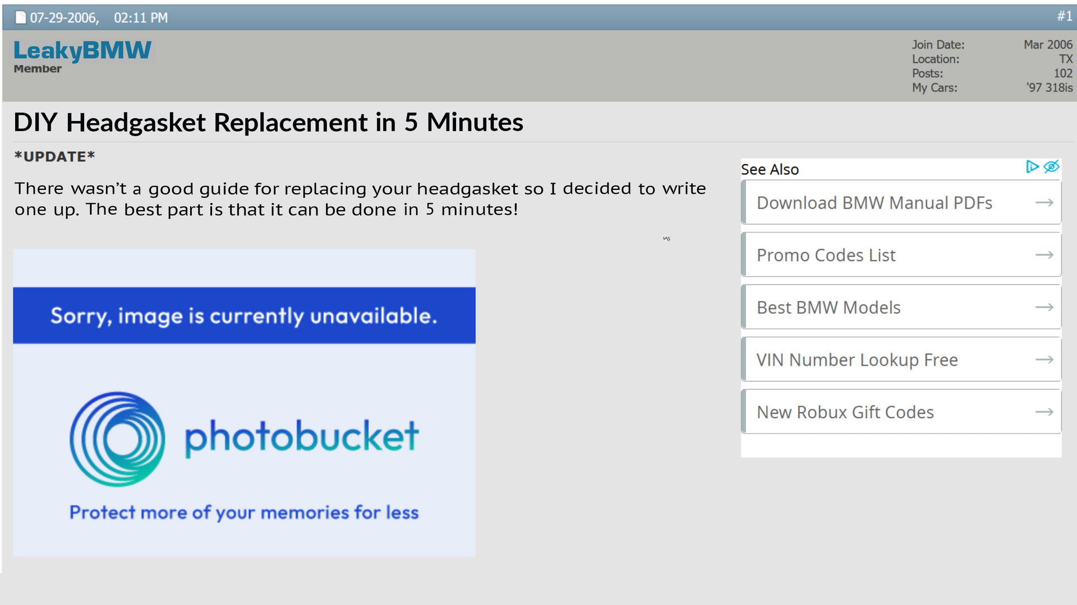1077x605 pixels.
Task: Follow the arrow on Download BMW Manual PDFs
Action: pos(1044,203)
